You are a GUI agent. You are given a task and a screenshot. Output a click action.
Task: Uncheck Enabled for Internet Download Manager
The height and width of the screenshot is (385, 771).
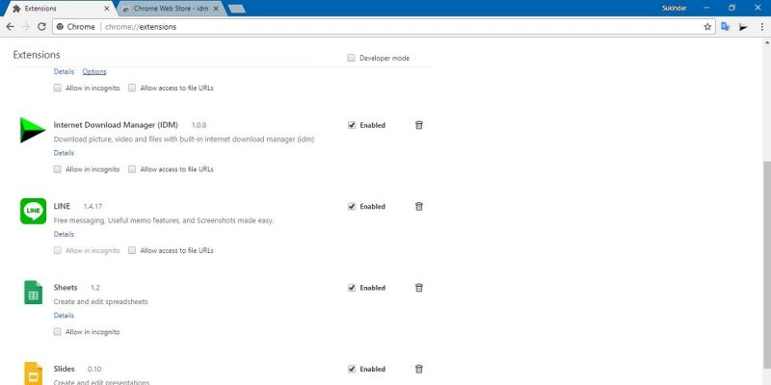[x=351, y=125]
